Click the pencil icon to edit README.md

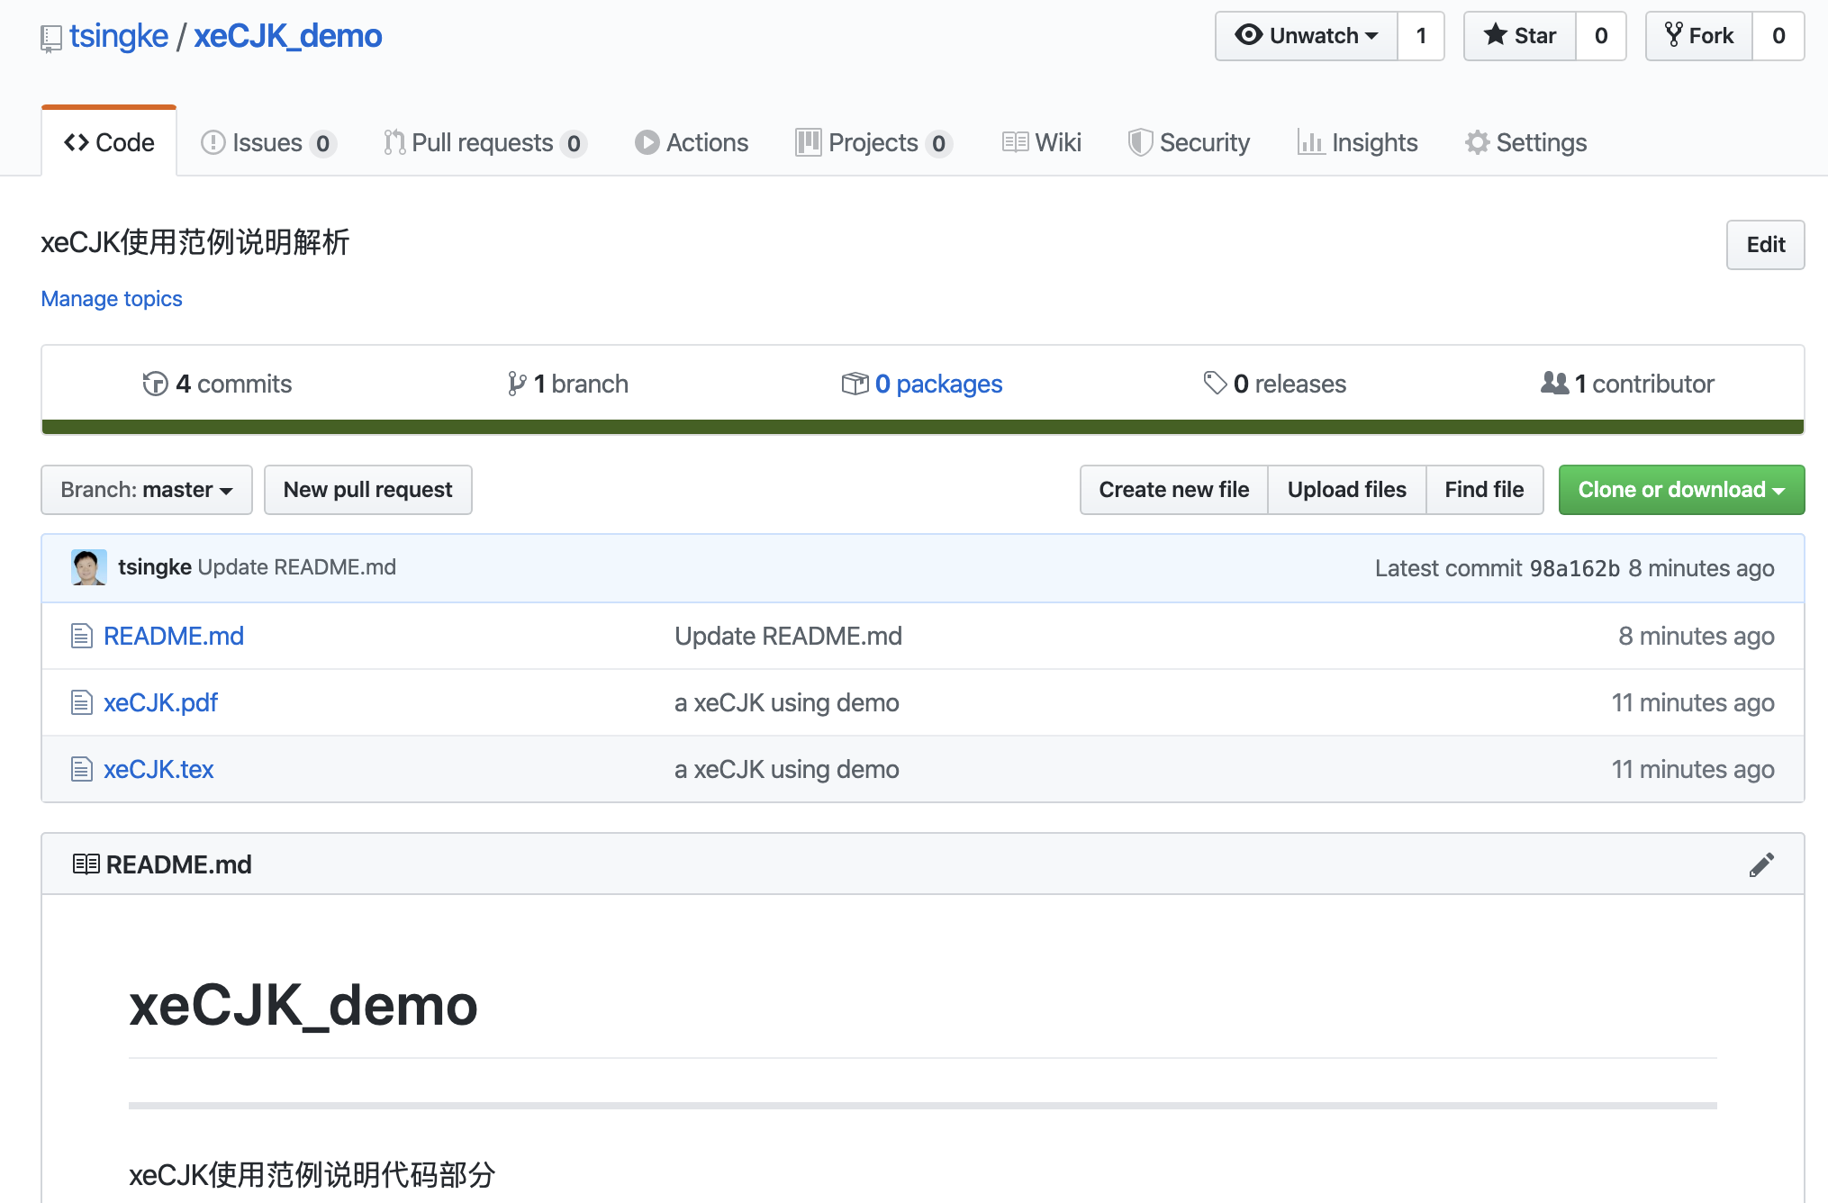(x=1761, y=864)
